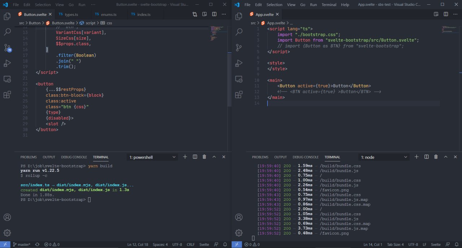
Task: Show PROBLEMS tab in left panel
Action: [x=29, y=157]
